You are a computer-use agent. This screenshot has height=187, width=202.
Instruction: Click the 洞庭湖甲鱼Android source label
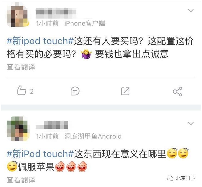[x=93, y=136]
